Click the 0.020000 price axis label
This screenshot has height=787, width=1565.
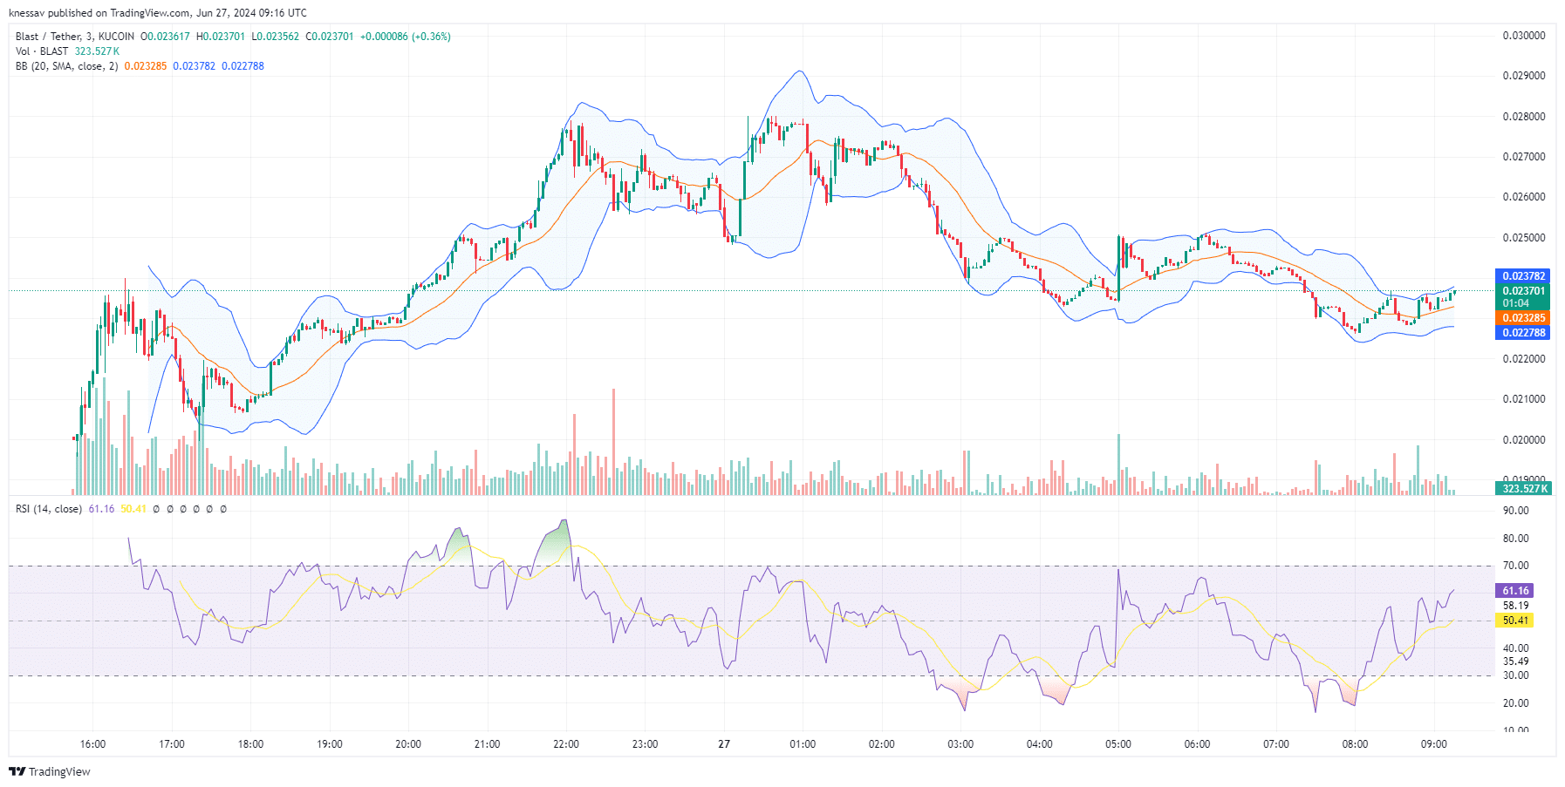(1524, 440)
